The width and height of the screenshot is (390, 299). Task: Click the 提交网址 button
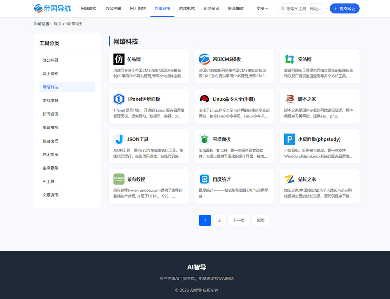[344, 9]
